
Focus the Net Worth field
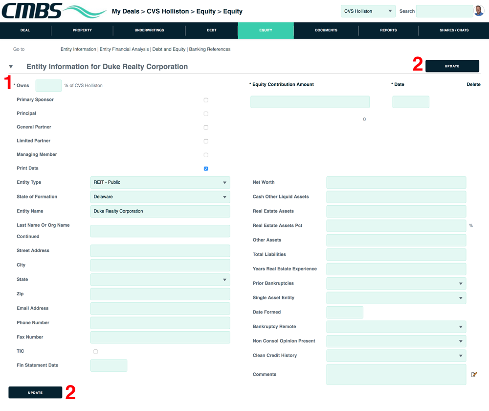[x=396, y=182]
